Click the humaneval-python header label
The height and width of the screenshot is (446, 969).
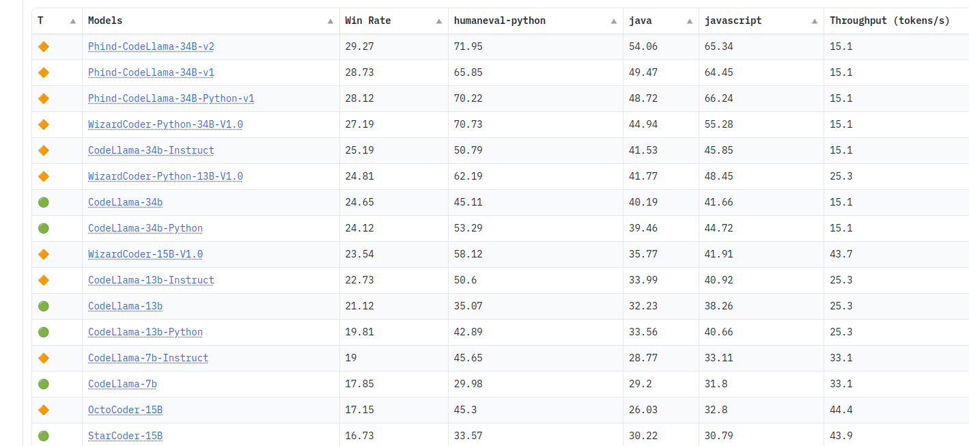pyautogui.click(x=500, y=20)
